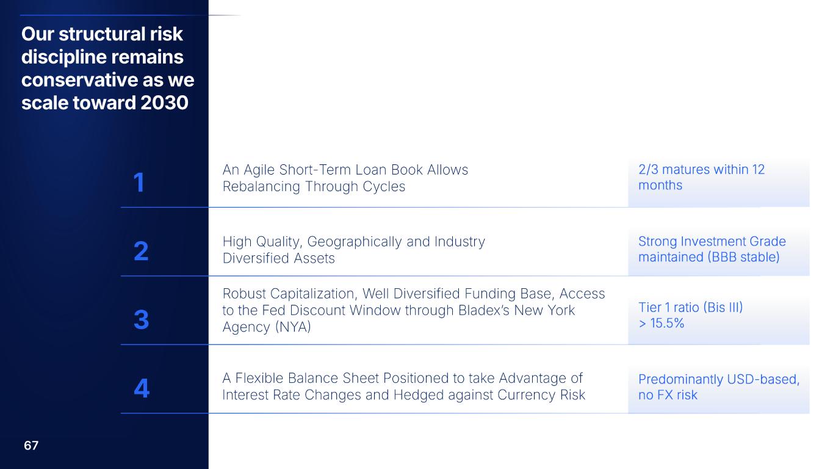The width and height of the screenshot is (833, 469).
Task: Click the 'Robust Capitalization, Well Diversified Funding' paragraph
Action: (x=414, y=310)
